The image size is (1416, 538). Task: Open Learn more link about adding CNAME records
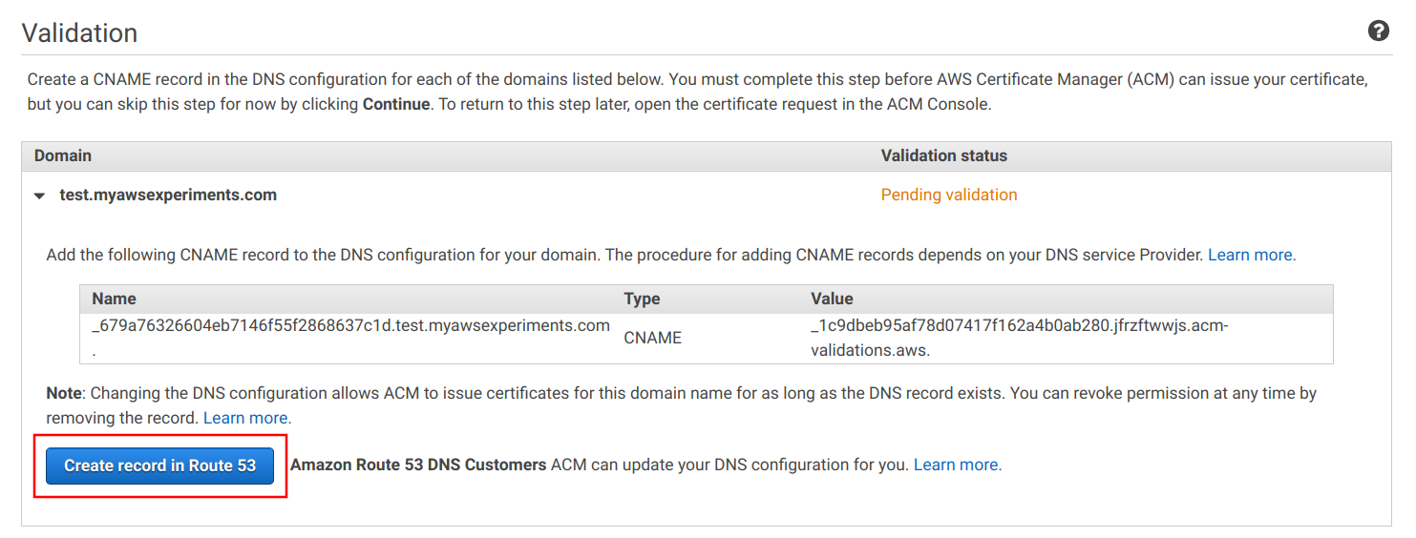tap(1252, 255)
